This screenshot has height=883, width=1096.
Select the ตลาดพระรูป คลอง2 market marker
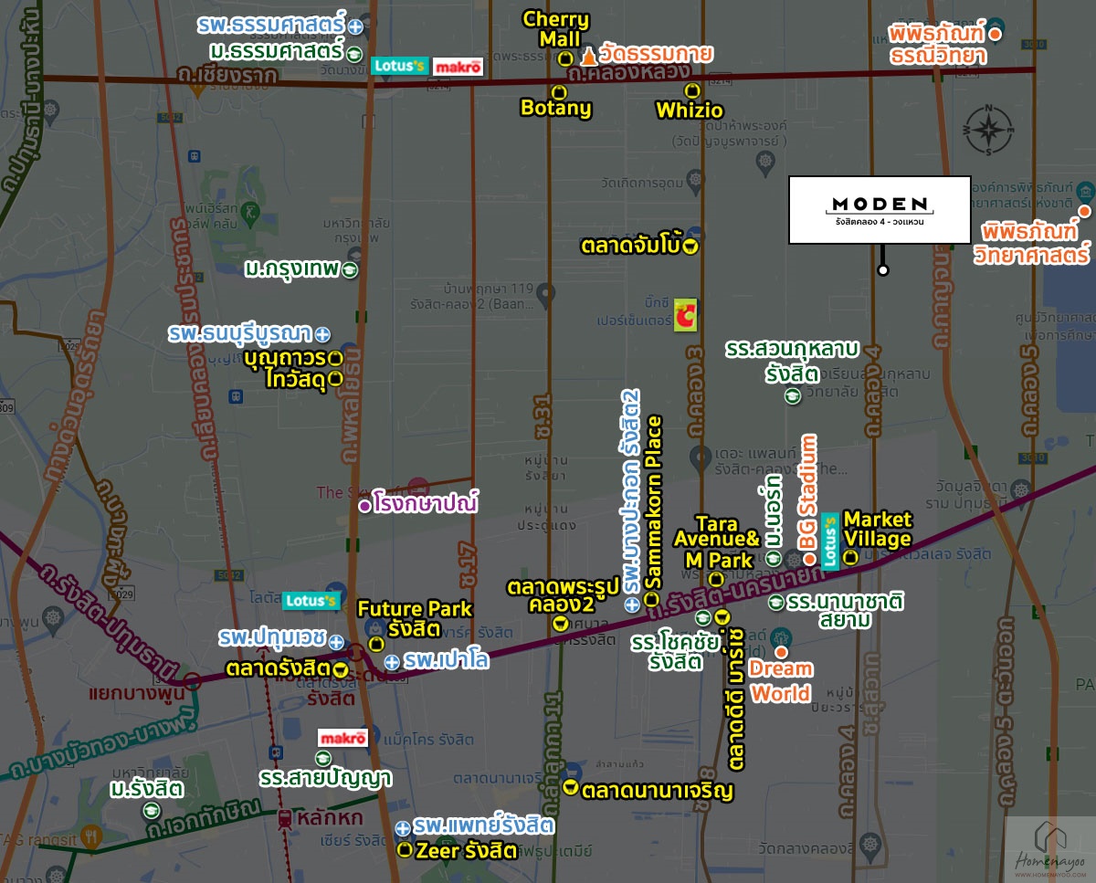[x=561, y=624]
